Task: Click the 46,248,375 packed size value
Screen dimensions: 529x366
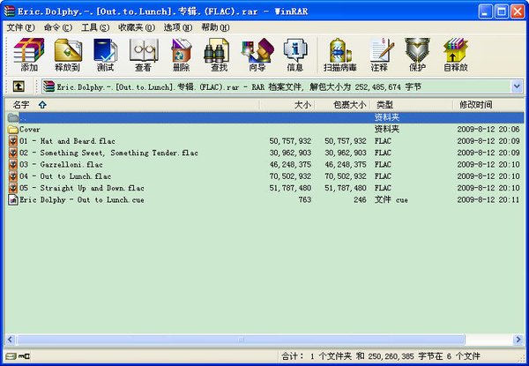Action: point(346,165)
